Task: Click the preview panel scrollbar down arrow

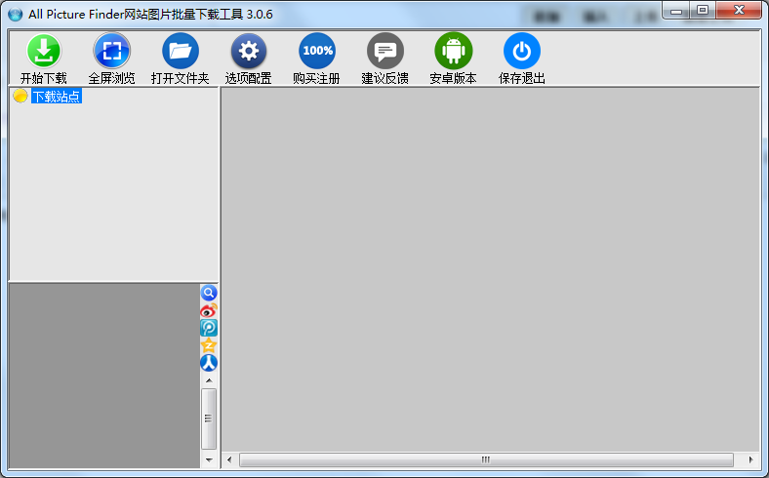Action: point(209,458)
